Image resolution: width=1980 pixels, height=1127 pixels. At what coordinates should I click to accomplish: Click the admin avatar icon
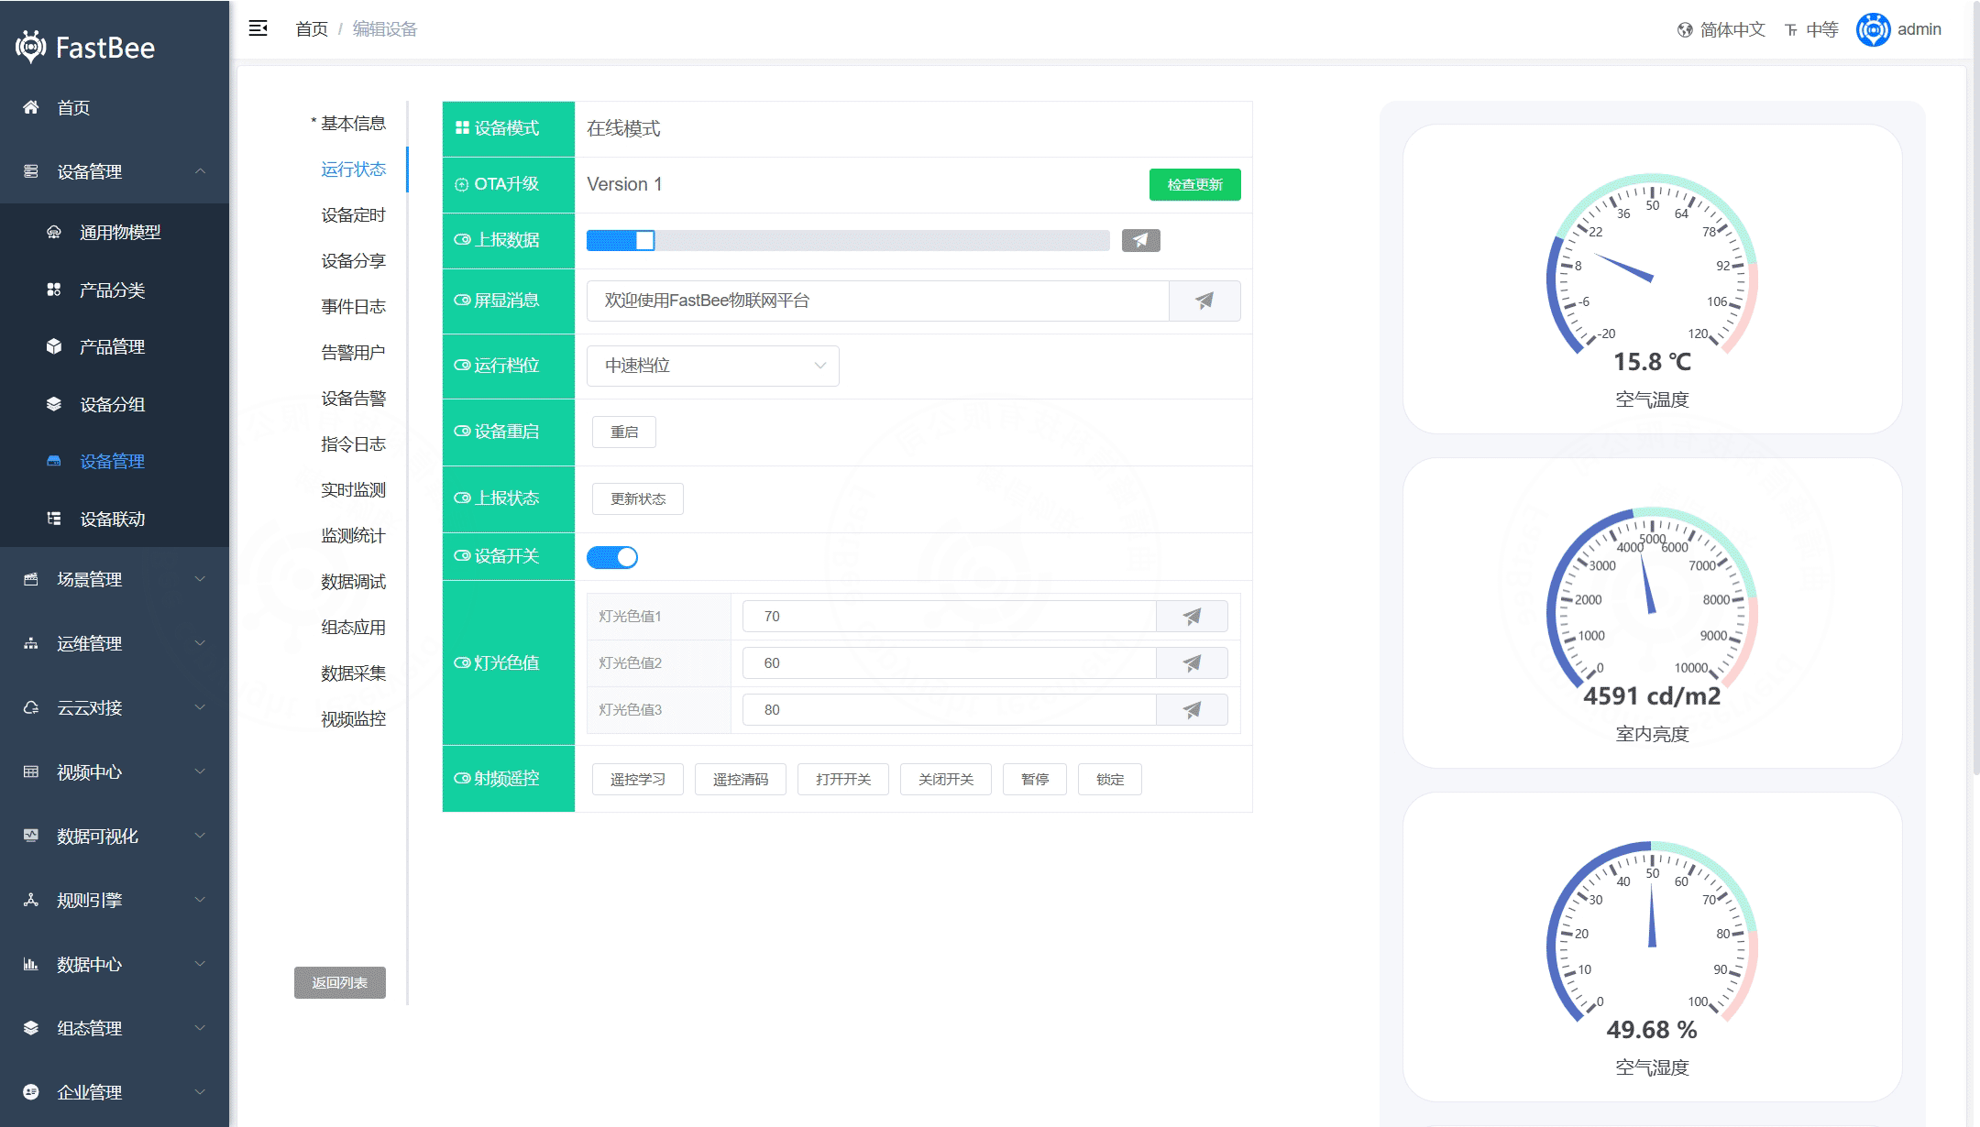tap(1873, 30)
